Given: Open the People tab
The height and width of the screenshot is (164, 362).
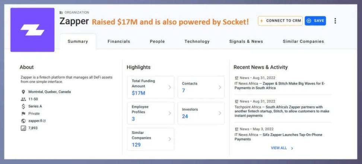Looking at the screenshot, I should point(157,42).
